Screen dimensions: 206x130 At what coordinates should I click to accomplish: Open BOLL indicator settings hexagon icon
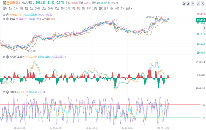tap(7, 19)
